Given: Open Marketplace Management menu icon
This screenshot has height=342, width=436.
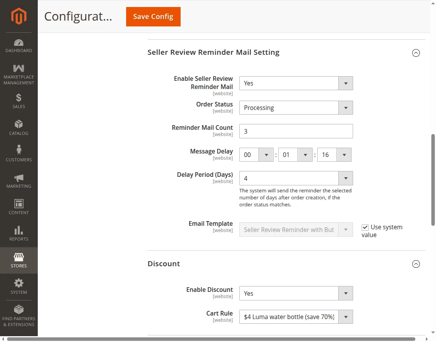Looking at the screenshot, I should pyautogui.click(x=19, y=69).
